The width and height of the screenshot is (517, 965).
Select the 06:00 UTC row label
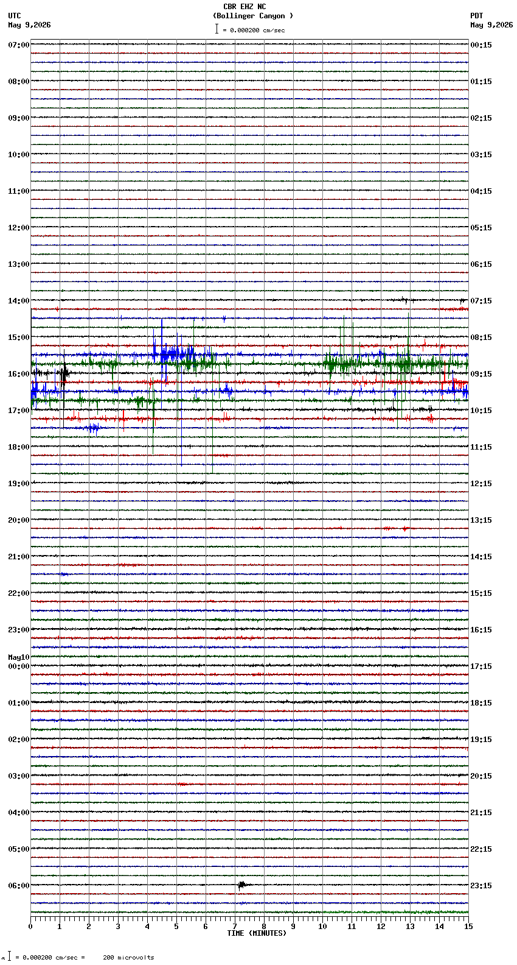[19, 886]
